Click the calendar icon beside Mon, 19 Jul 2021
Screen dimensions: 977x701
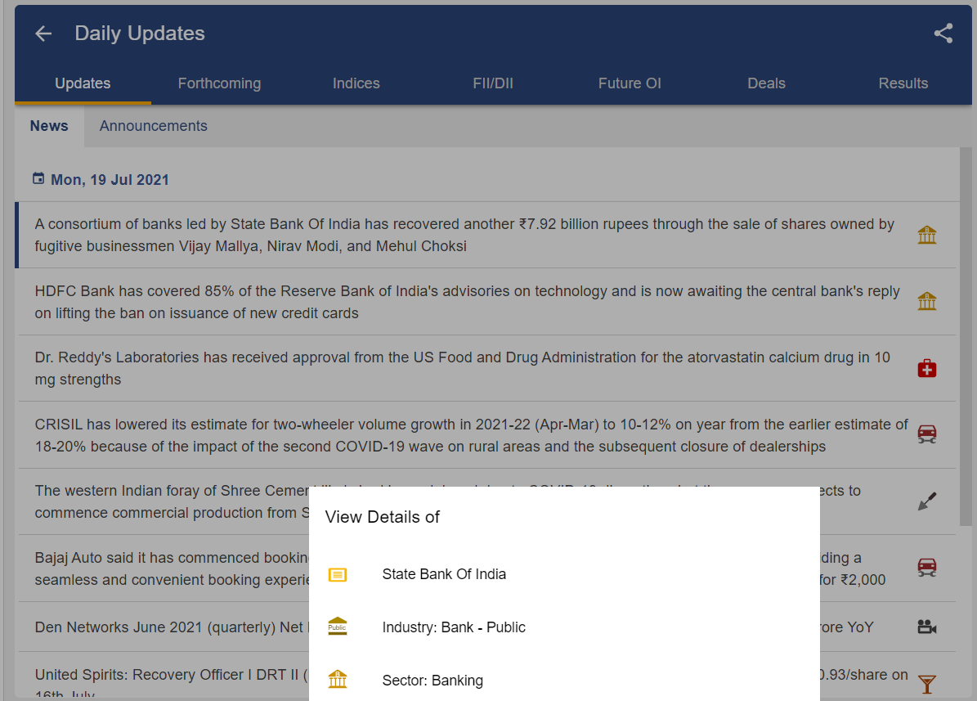click(x=38, y=178)
